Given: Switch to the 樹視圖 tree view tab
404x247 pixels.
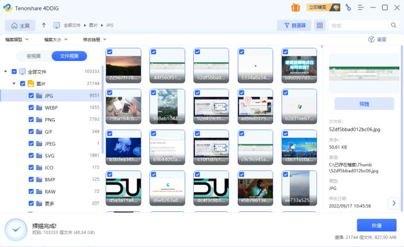Looking at the screenshot, I should pyautogui.click(x=29, y=56).
